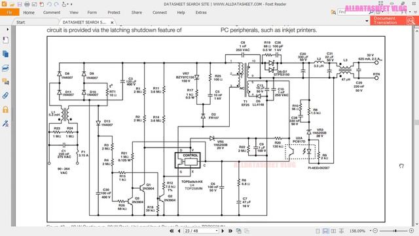Click the save-as icon next to printer
Viewport: 419px width, 236px height.
click(35, 5)
